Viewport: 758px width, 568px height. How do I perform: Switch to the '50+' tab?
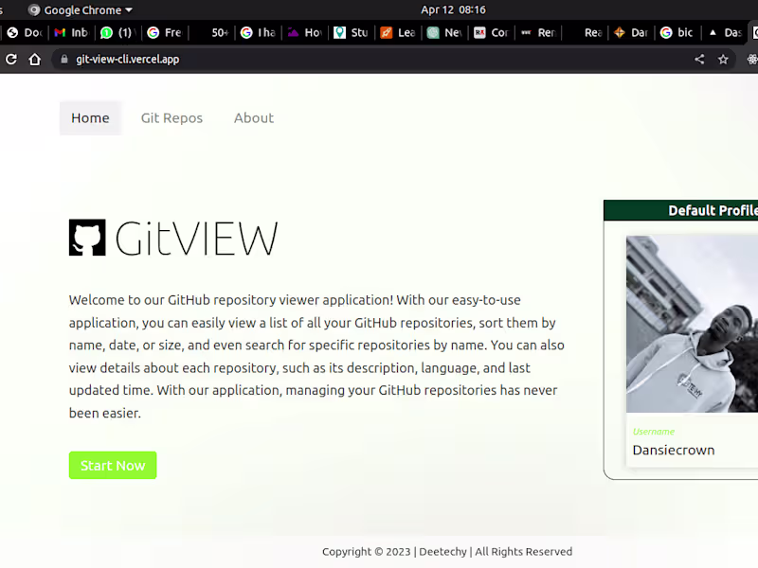[x=212, y=32]
